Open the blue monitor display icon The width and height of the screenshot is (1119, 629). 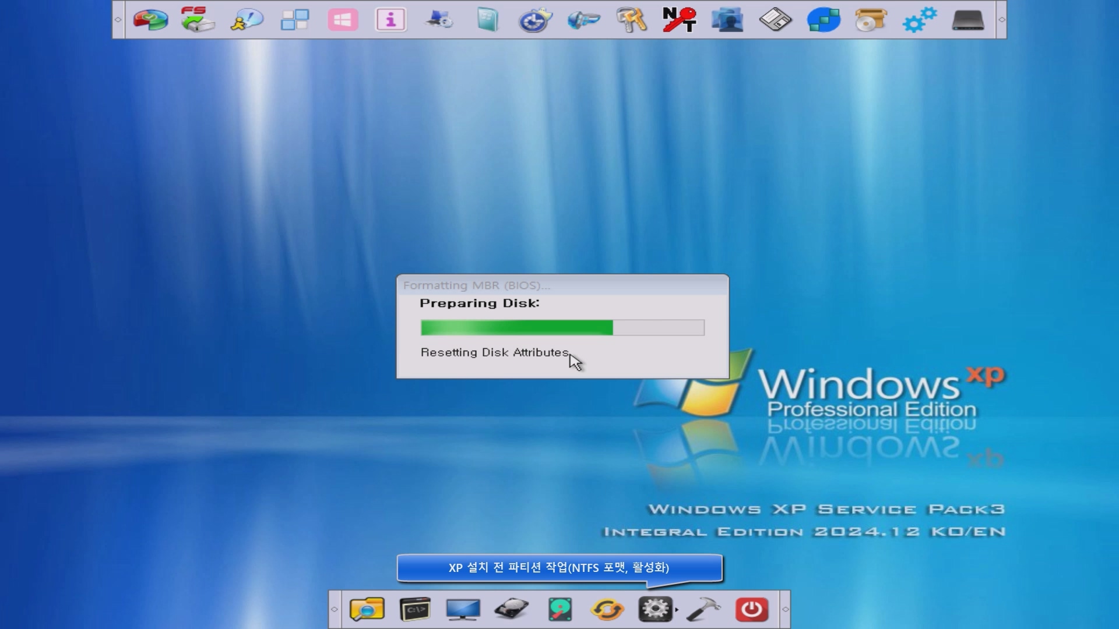click(x=463, y=609)
